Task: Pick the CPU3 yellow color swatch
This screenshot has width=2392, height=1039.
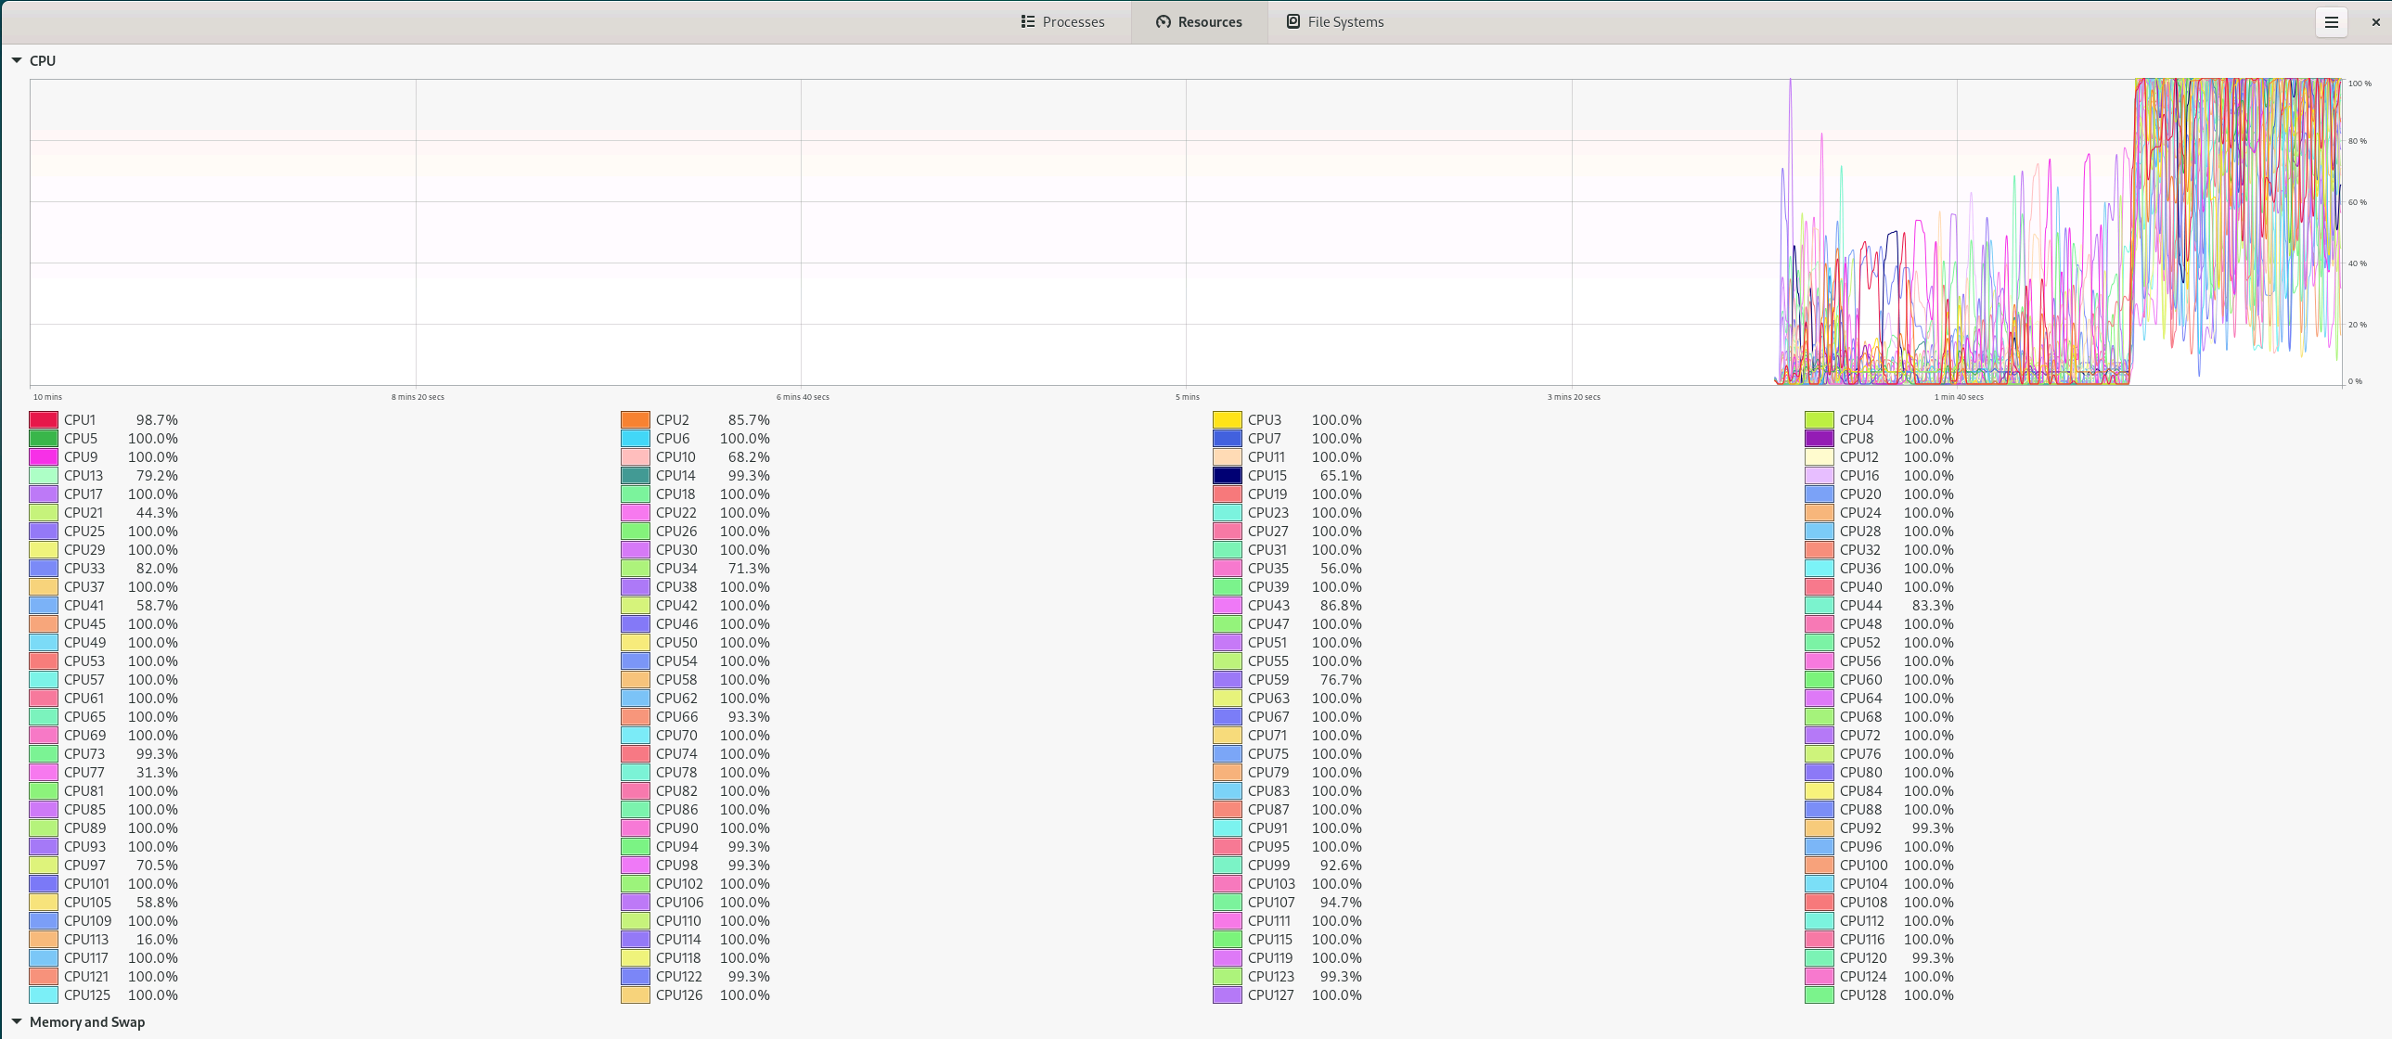Action: 1227,419
